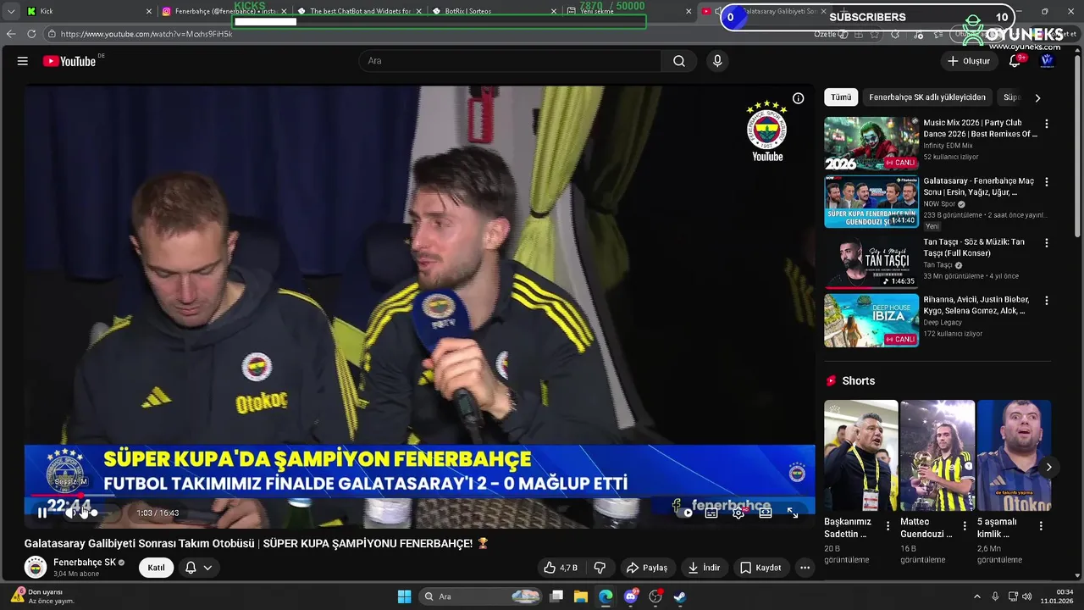Open options for Tan Taşçı video
Image resolution: width=1084 pixels, height=610 pixels.
click(1046, 242)
